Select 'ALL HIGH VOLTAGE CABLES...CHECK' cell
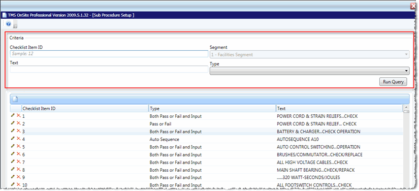Screen dimensions: 419x191 coord(312,163)
